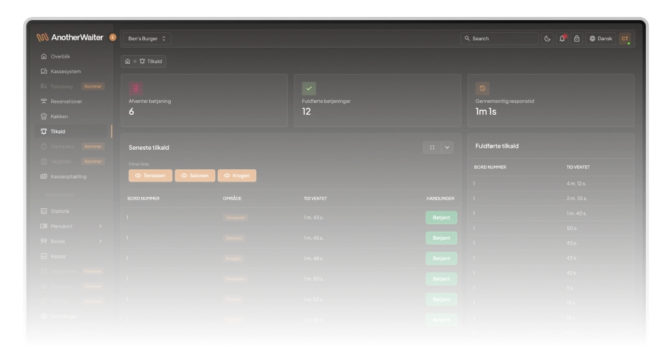This screenshot has height=358, width=672.
Task: Click the TID VENTET header in Fuldførte tilkald
Action: pyautogui.click(x=578, y=167)
